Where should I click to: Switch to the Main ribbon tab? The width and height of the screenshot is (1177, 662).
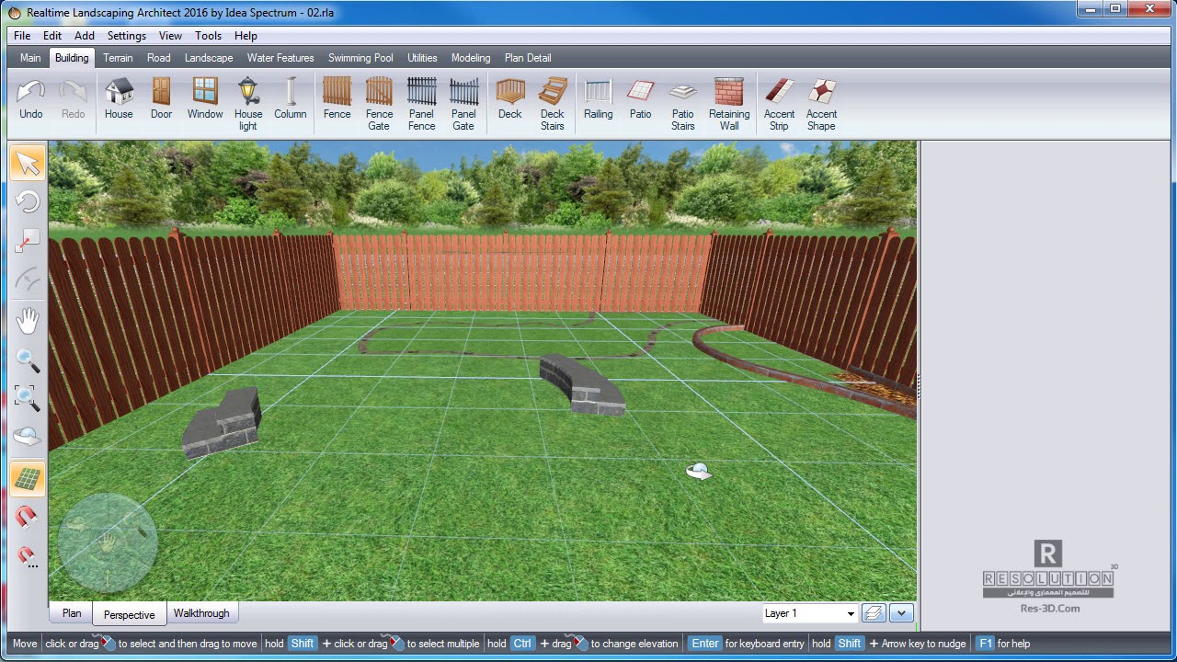30,58
